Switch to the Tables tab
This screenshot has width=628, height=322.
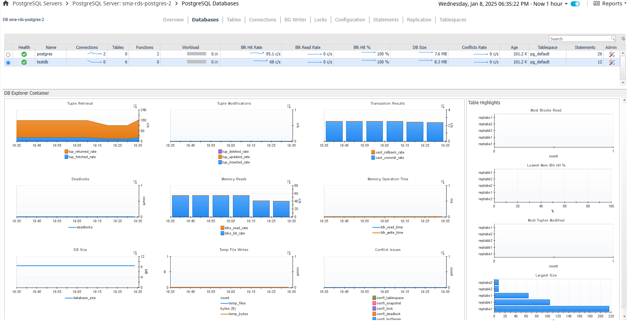tap(234, 20)
